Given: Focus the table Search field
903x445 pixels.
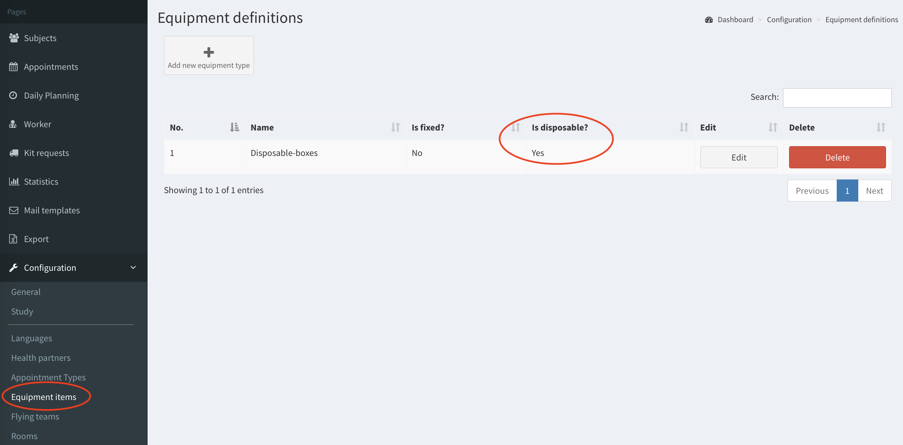Looking at the screenshot, I should click(x=837, y=98).
